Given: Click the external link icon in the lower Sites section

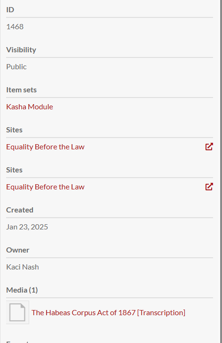Looking at the screenshot, I should point(209,187).
